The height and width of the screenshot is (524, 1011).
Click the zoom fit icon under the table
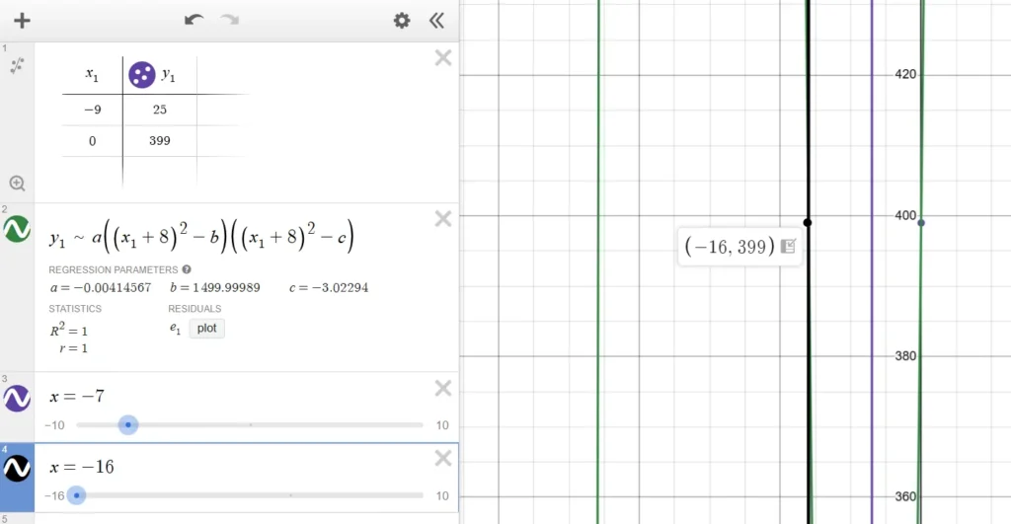[17, 183]
